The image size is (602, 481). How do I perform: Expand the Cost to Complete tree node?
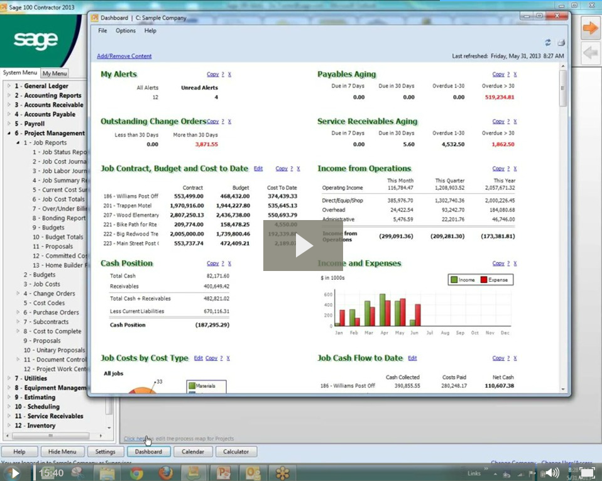[18, 331]
